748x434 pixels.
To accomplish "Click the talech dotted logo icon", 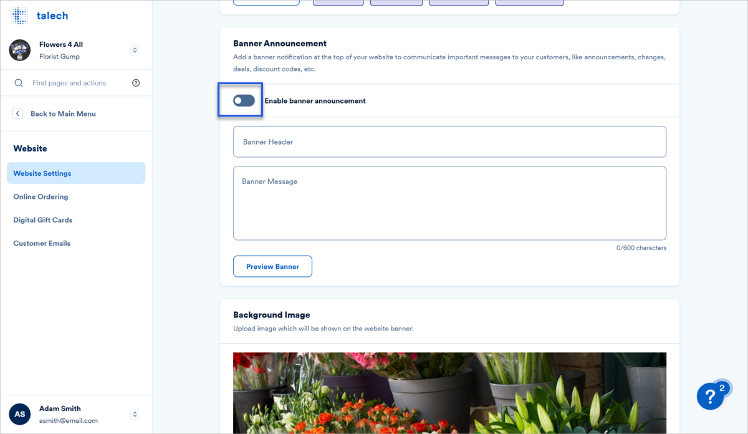I will pos(19,15).
